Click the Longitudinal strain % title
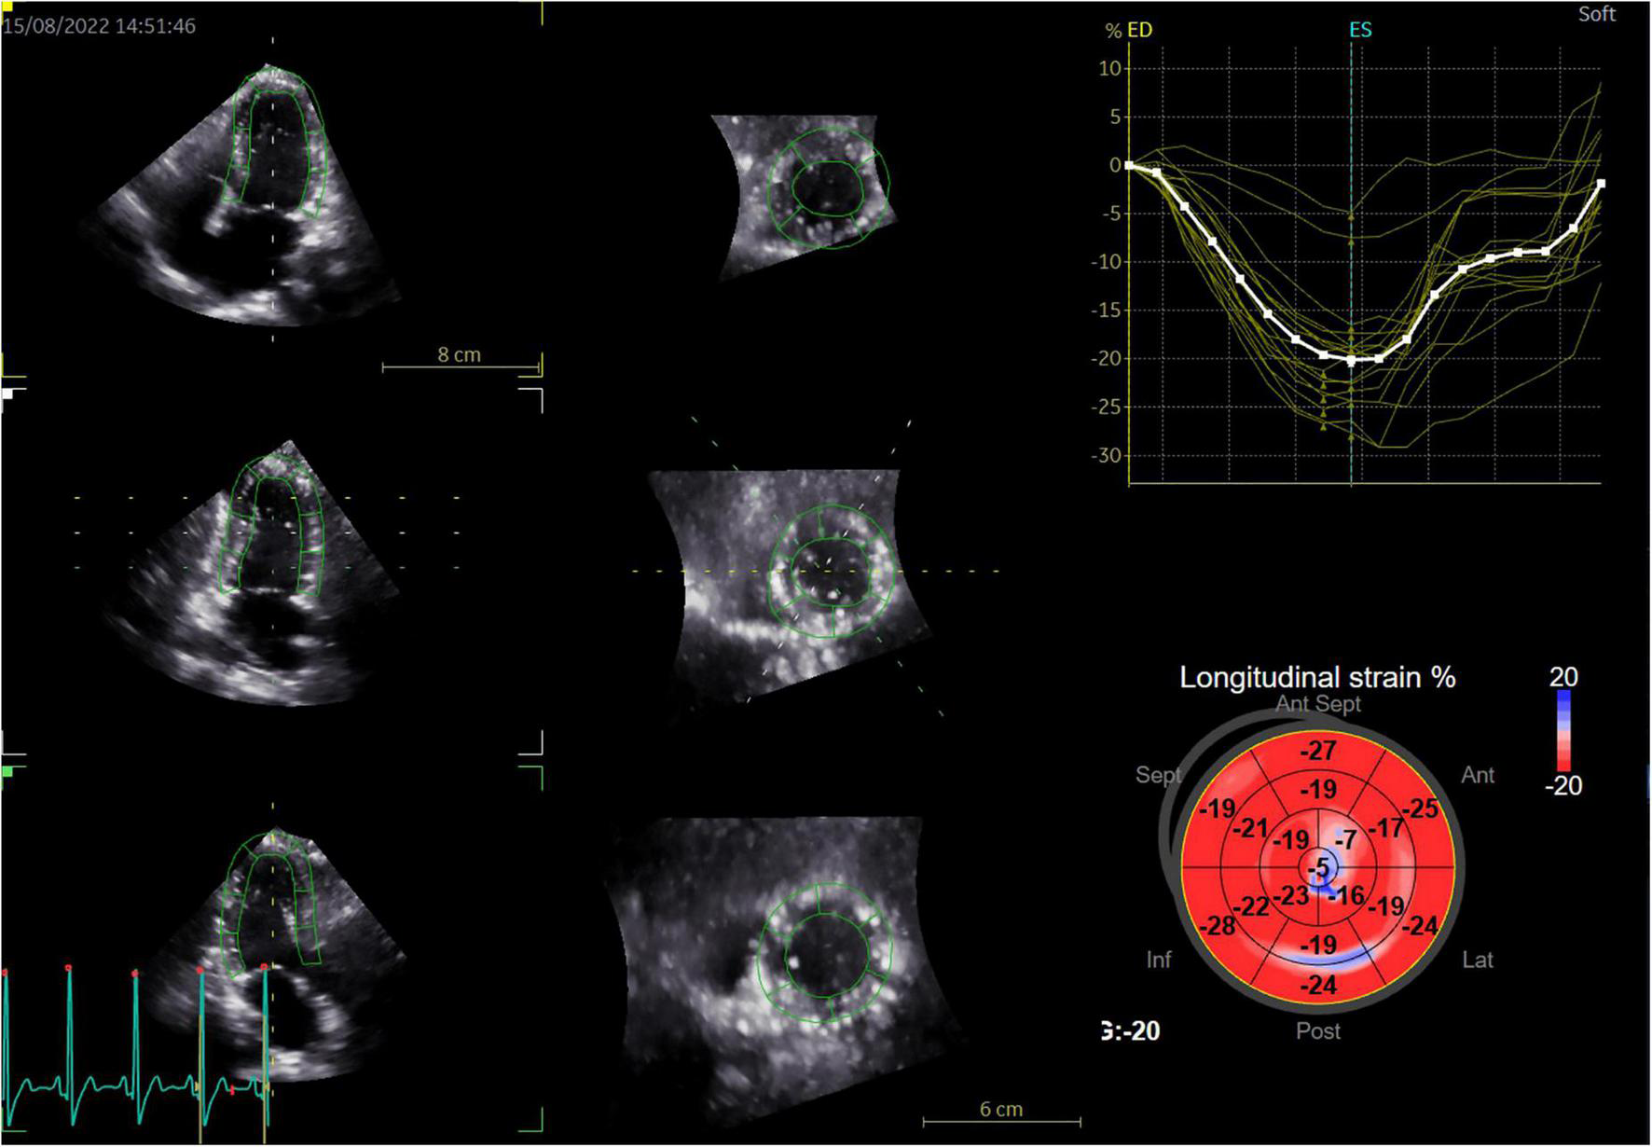The height and width of the screenshot is (1147, 1652). click(1317, 677)
